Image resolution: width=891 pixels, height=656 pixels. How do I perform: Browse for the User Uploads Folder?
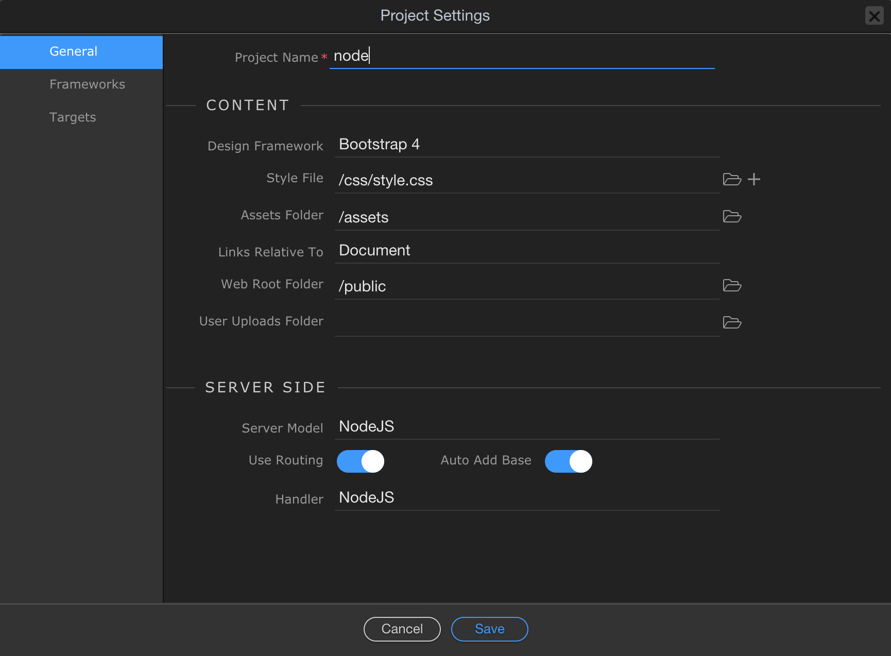pyautogui.click(x=732, y=322)
